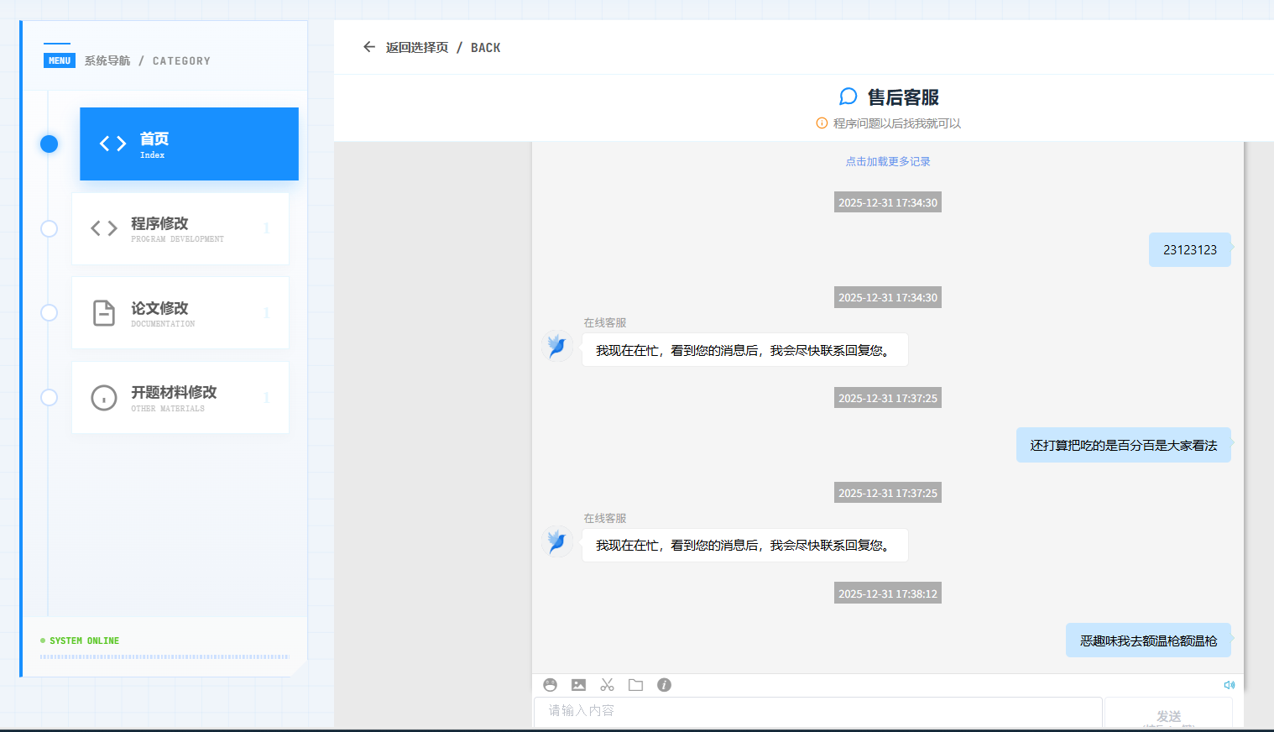This screenshot has width=1274, height=732.
Task: Select the timeline circle beside 论文修改
Action: tap(50, 313)
